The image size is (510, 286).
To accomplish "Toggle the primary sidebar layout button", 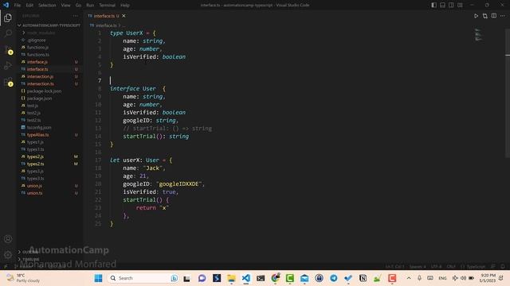I will point(433,6).
